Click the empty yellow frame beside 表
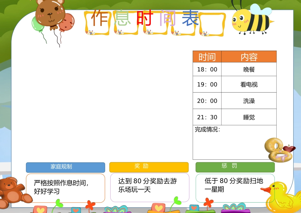301x213 pixels. click(212, 24)
